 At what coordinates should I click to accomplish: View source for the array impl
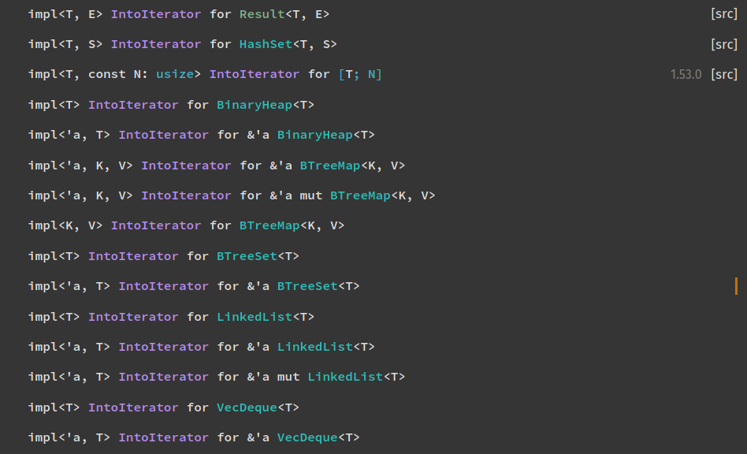724,74
